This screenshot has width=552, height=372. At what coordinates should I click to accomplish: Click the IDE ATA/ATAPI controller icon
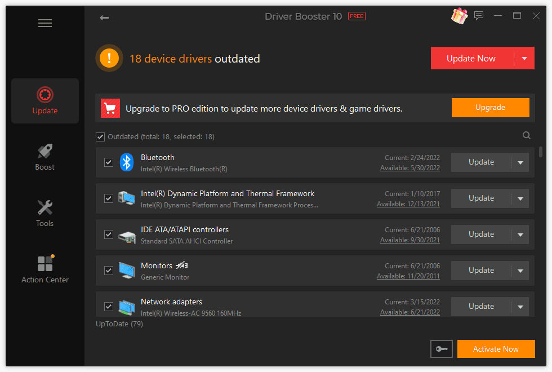click(127, 236)
